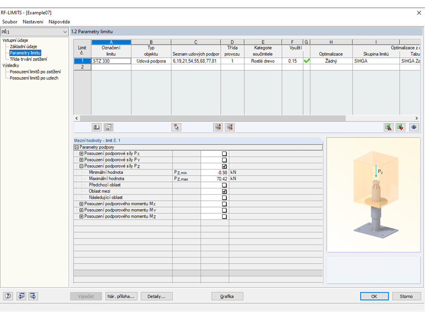
Task: Enable the podporového momentu Mx checkbox
Action: pyautogui.click(x=224, y=204)
